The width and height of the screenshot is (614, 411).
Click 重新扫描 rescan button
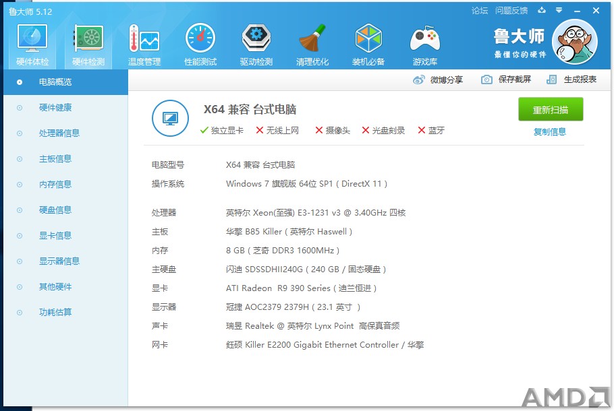(x=551, y=110)
